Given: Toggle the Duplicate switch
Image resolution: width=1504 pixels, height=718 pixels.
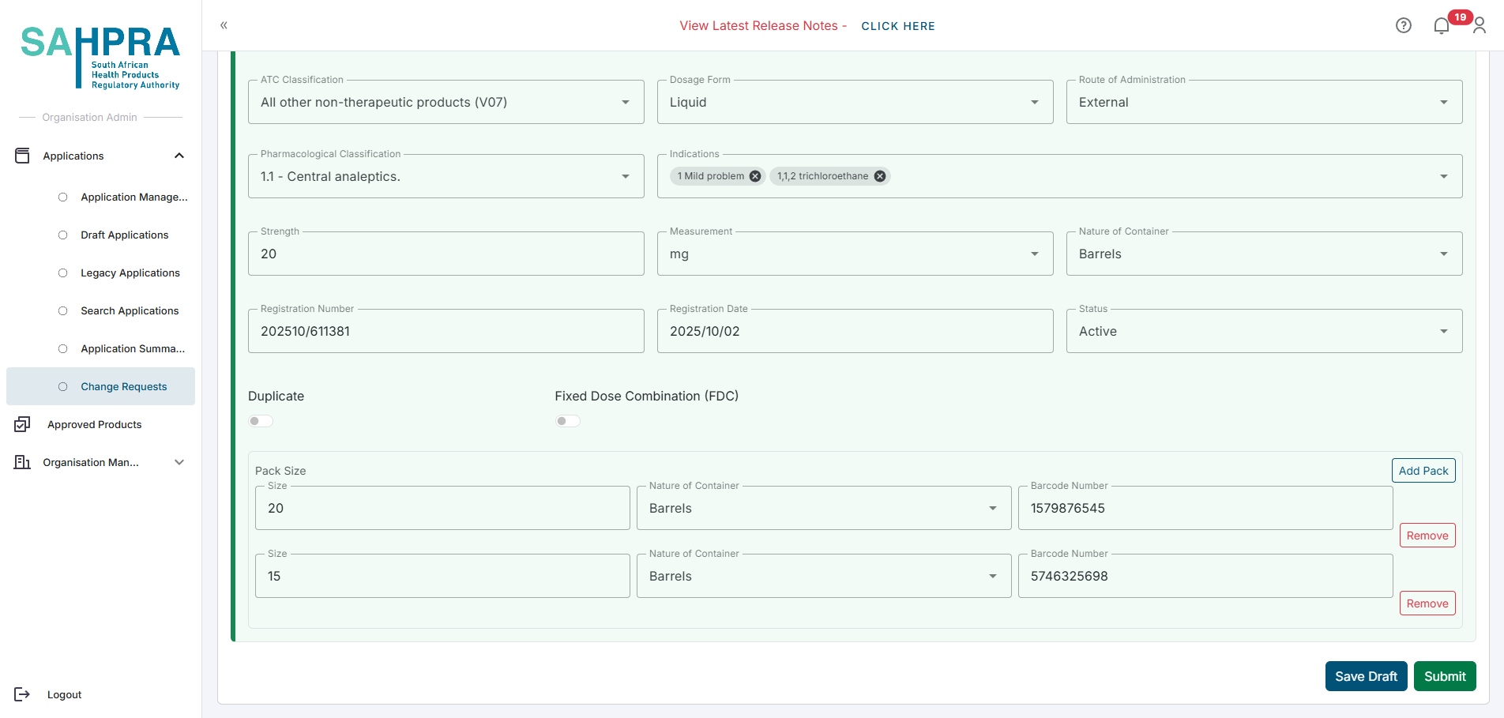Looking at the screenshot, I should 261,421.
